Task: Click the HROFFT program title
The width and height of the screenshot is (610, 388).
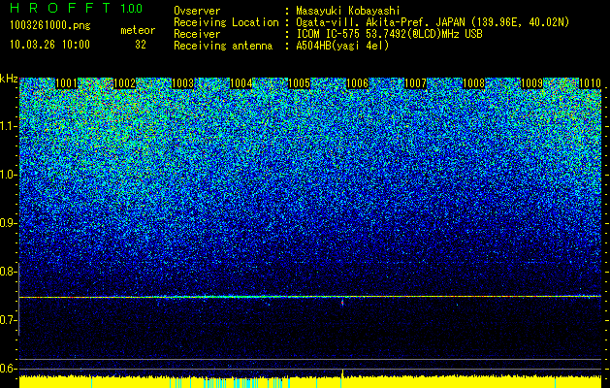Action: tap(62, 8)
